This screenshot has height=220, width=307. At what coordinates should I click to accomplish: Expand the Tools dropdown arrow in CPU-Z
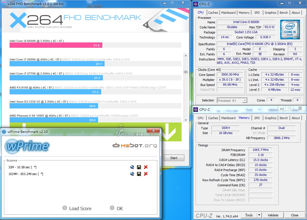tap(259, 215)
